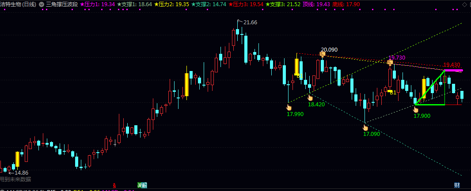Open the dropdown arrow beside 洁特生物(日线)
The height and width of the screenshot is (191, 471).
click(x=41, y=4)
